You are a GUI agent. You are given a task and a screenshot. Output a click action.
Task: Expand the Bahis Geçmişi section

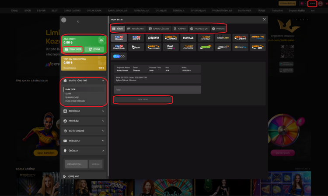[84, 131]
